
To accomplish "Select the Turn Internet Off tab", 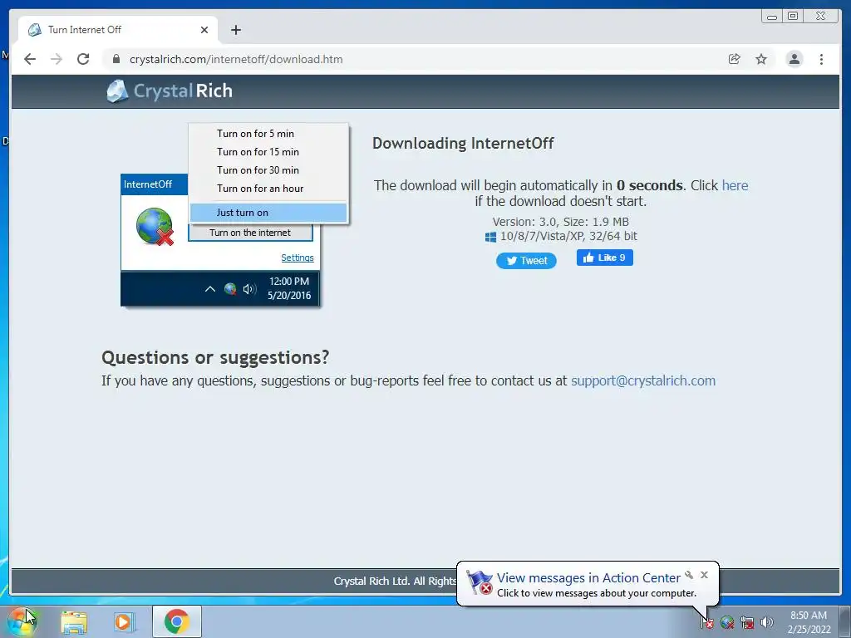I will point(117,30).
